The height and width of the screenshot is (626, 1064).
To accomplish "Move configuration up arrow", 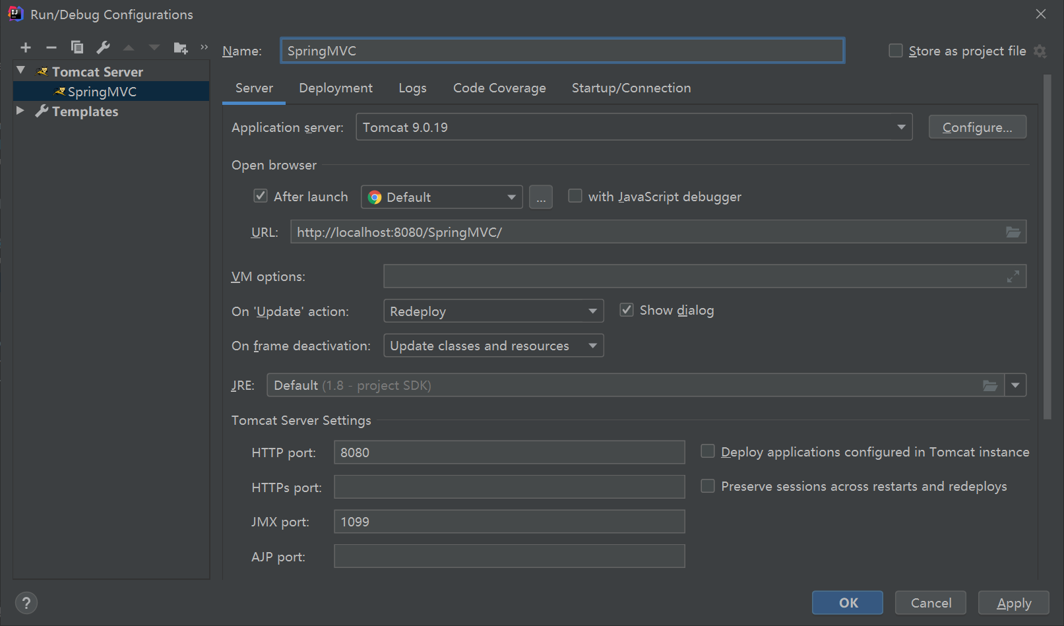I will click(129, 47).
